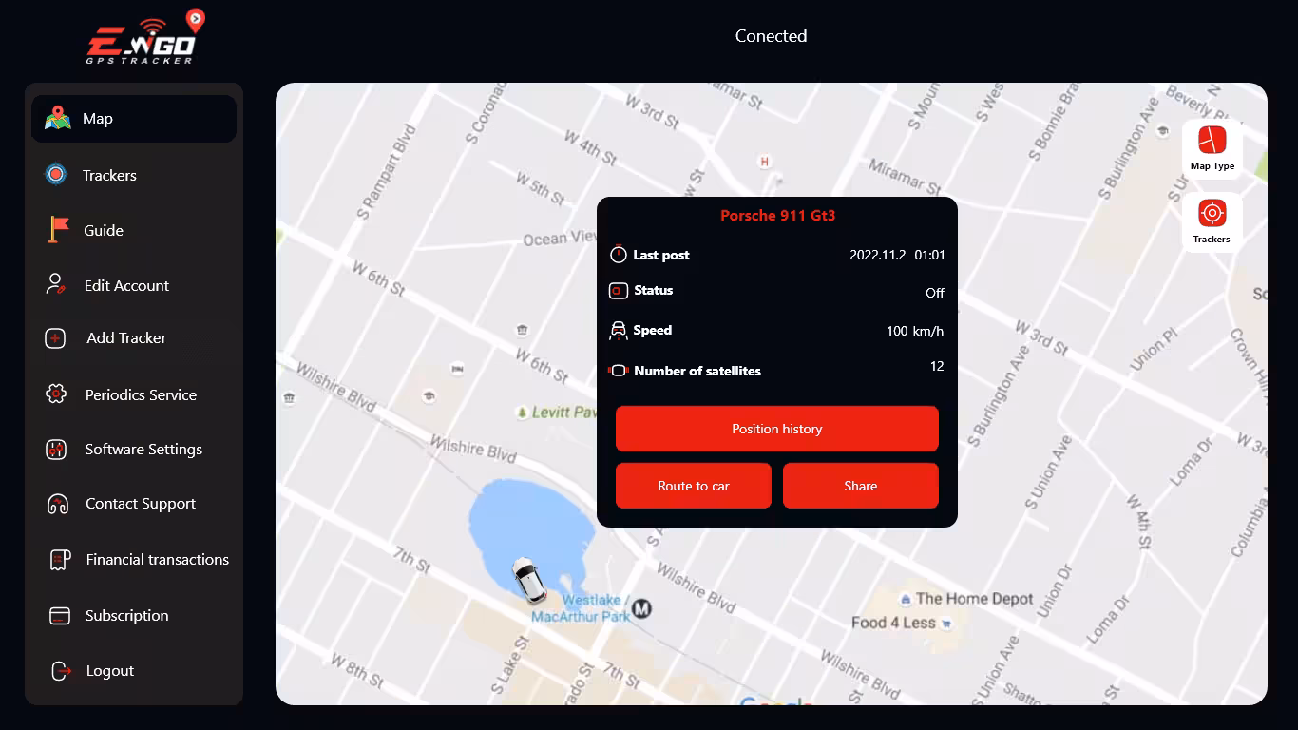The image size is (1298, 730).
Task: Click the Periodics Service gear icon
Action: pos(56,394)
